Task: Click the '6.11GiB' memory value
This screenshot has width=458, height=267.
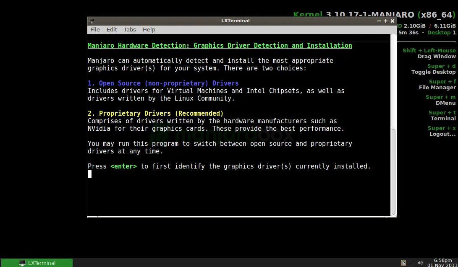Action: point(445,26)
